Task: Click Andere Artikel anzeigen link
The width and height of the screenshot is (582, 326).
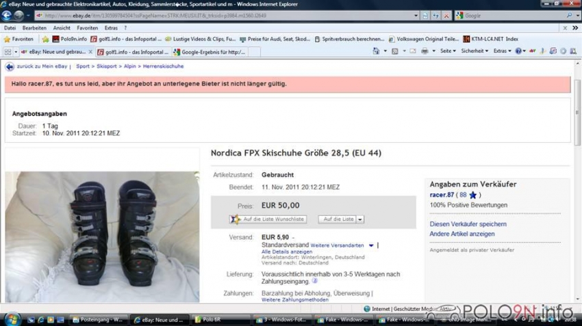Action: [462, 234]
